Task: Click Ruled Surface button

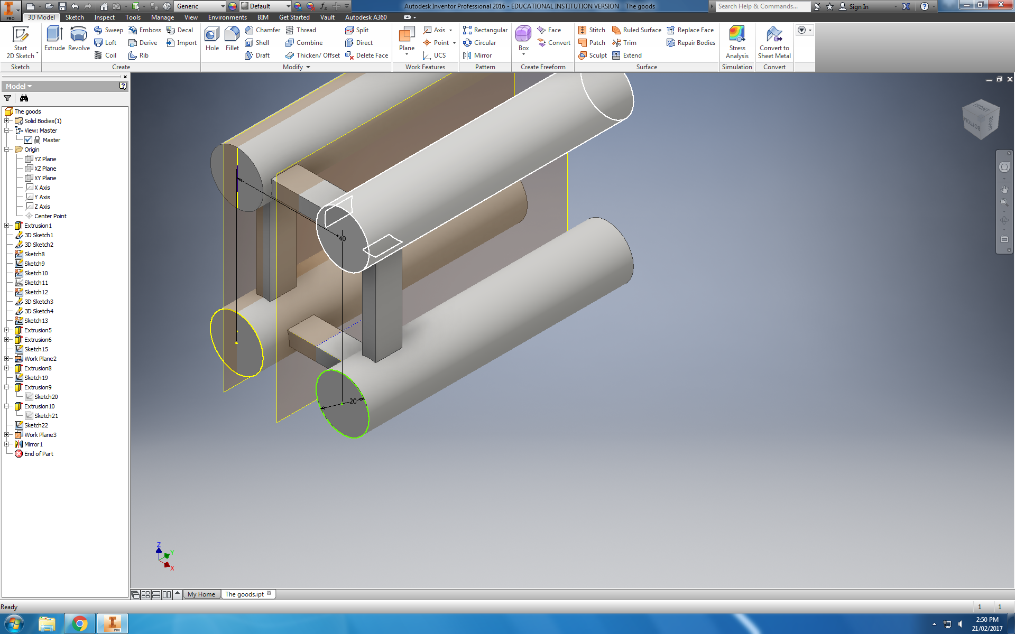Action: point(636,30)
